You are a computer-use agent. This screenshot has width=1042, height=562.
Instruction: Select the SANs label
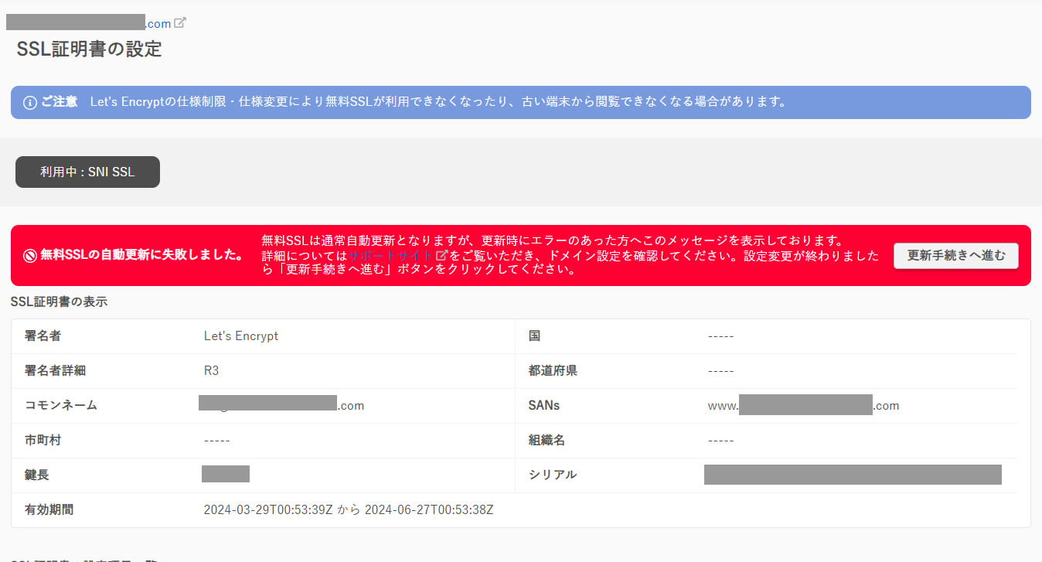[x=544, y=406]
